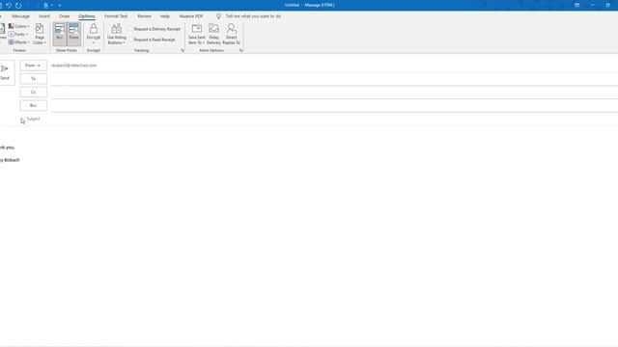This screenshot has width=618, height=347.
Task: Click the lightbulb Tell Me icon
Action: pos(219,16)
